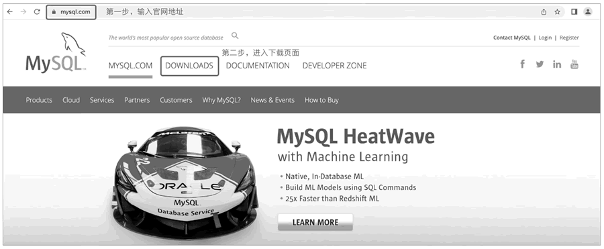Image resolution: width=604 pixels, height=249 pixels.
Task: Select the Cloud menu item
Action: point(71,100)
